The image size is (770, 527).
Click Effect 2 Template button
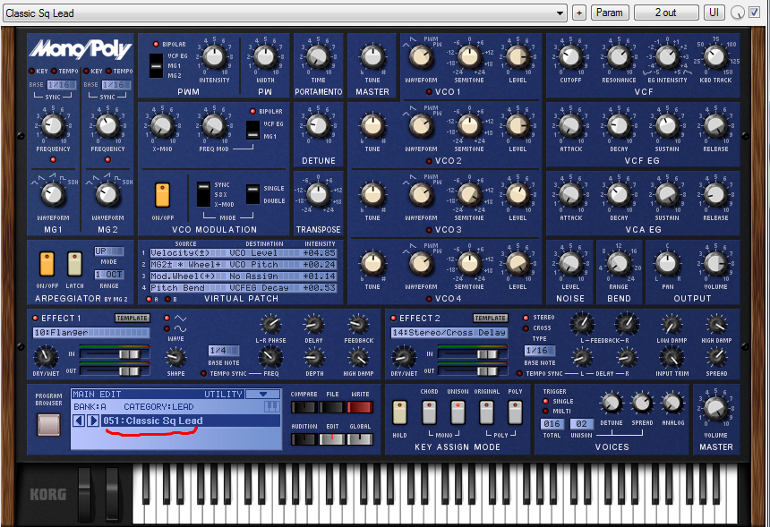coord(490,318)
